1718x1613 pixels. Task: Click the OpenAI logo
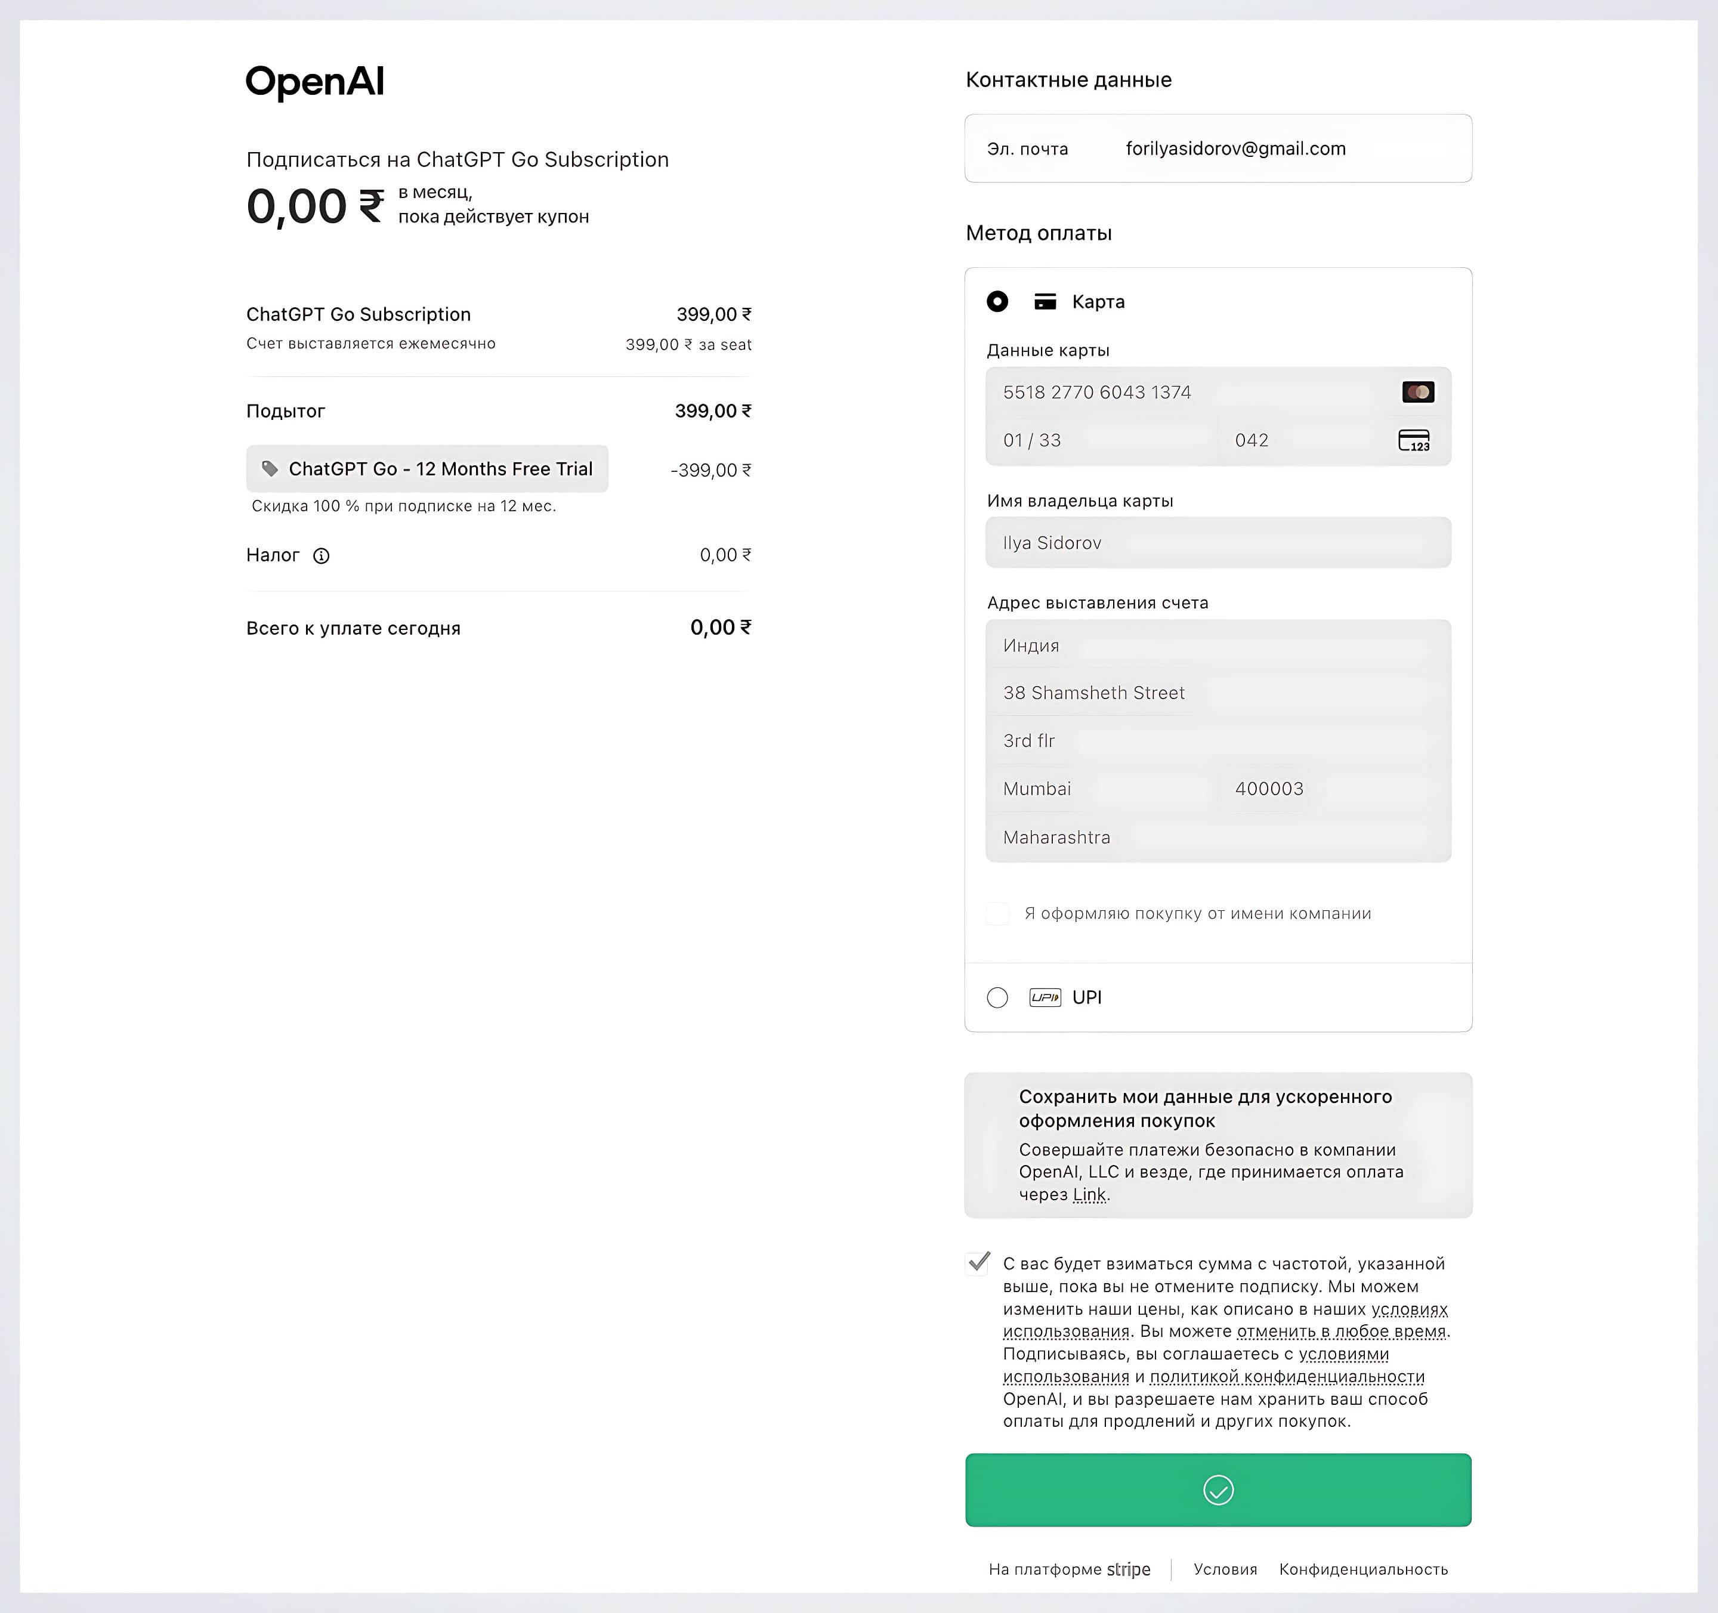click(316, 81)
